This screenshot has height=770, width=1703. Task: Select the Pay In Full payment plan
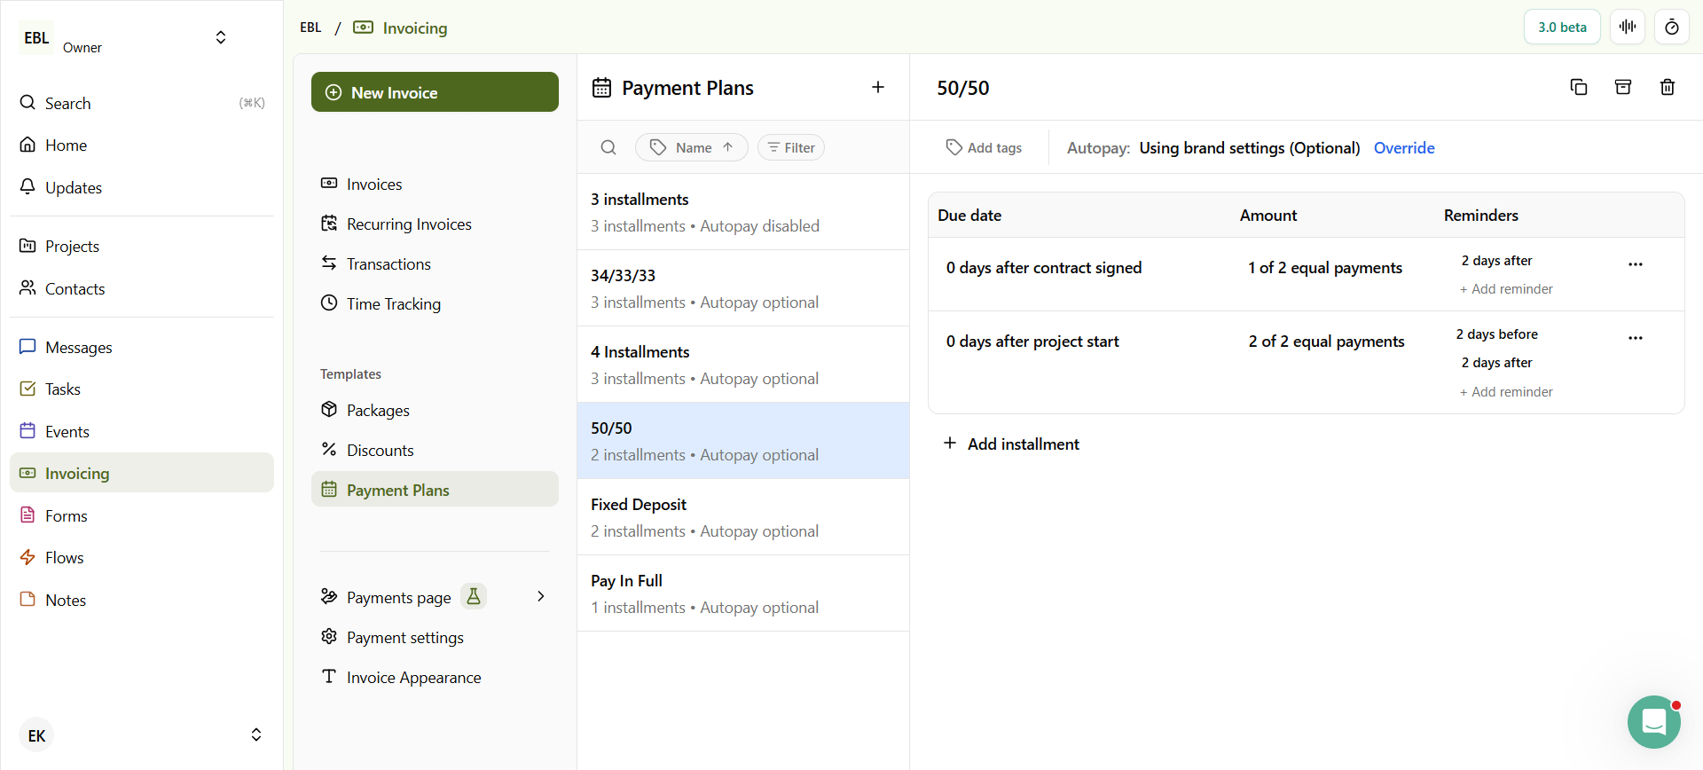pyautogui.click(x=743, y=593)
